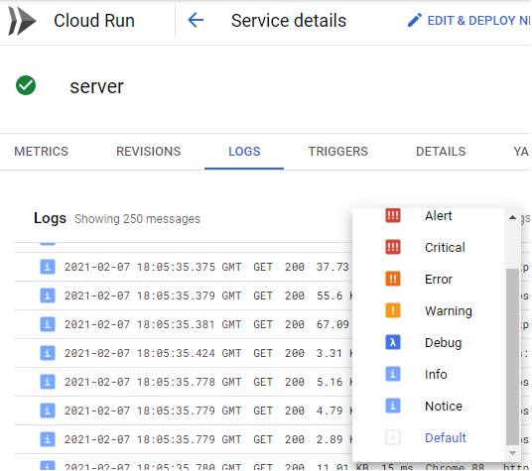Switch to the Details tab
This screenshot has width=532, height=471.
click(x=441, y=152)
